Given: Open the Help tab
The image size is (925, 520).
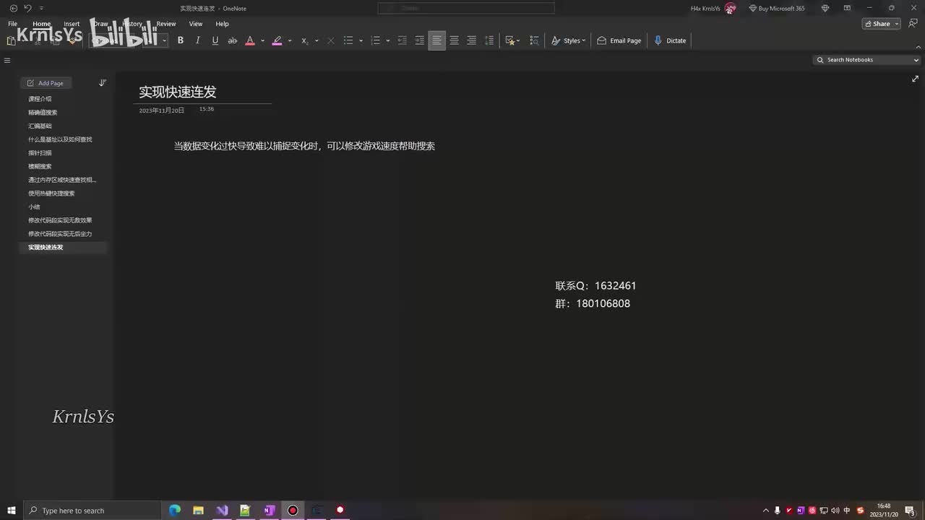Looking at the screenshot, I should pyautogui.click(x=222, y=24).
